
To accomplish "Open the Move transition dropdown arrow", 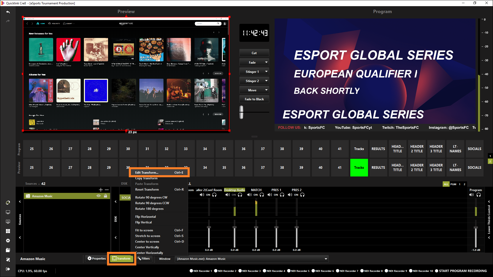I will click(266, 90).
